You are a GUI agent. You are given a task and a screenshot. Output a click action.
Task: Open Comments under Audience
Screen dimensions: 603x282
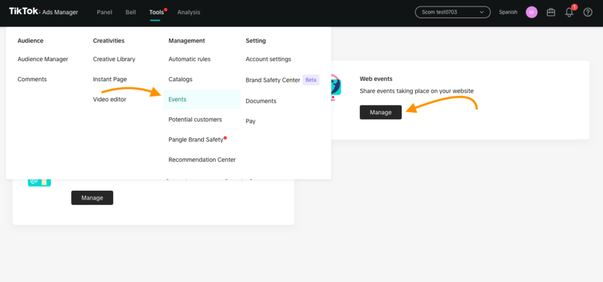click(32, 79)
